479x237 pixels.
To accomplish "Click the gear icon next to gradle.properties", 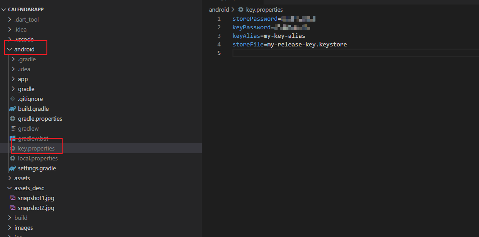I will pyautogui.click(x=13, y=119).
